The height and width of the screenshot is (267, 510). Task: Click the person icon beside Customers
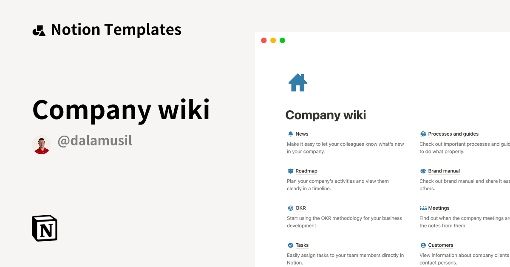[x=423, y=245]
